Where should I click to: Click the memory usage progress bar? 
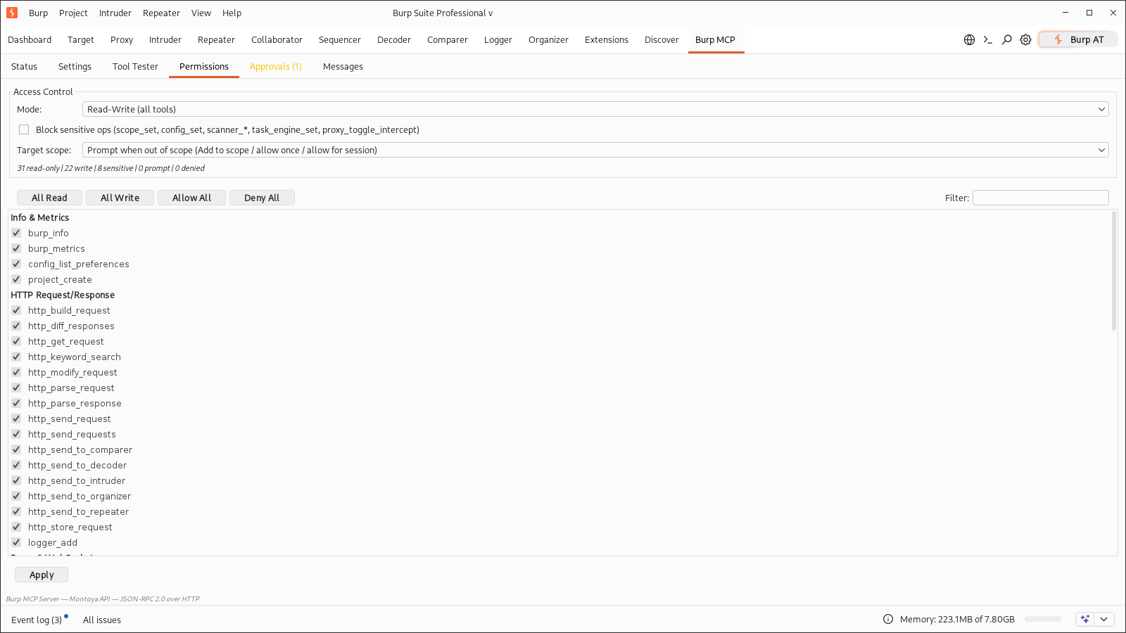tap(1043, 619)
